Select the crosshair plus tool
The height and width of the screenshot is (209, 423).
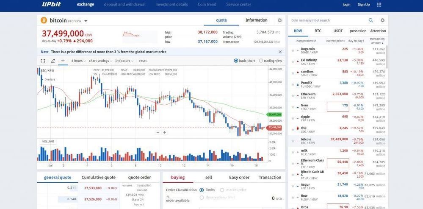(63, 61)
